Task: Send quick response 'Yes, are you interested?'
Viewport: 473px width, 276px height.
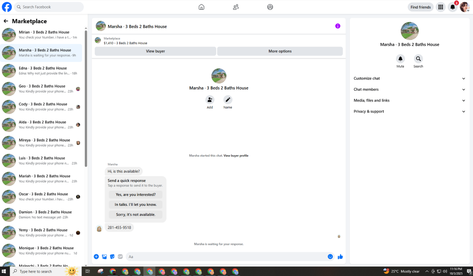Action: pyautogui.click(x=136, y=195)
